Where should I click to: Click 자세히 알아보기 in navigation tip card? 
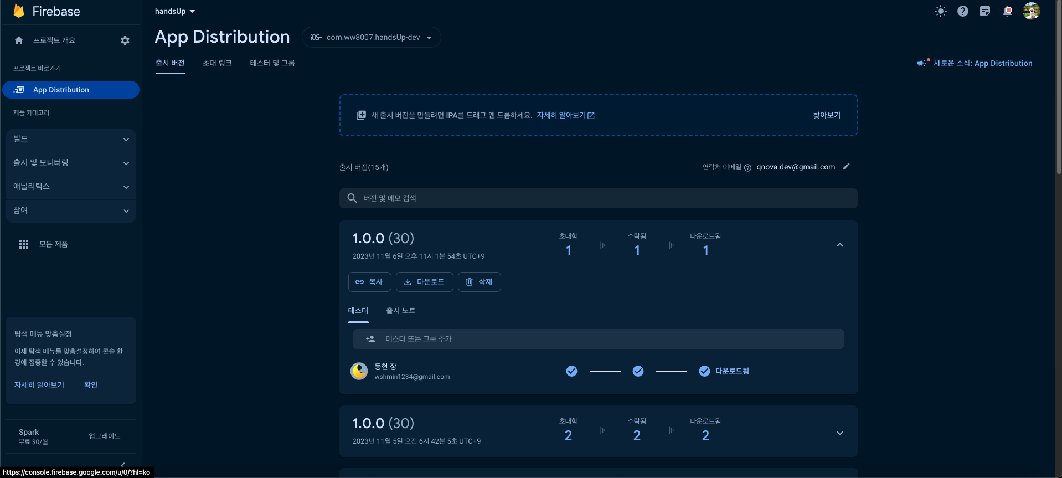point(39,385)
